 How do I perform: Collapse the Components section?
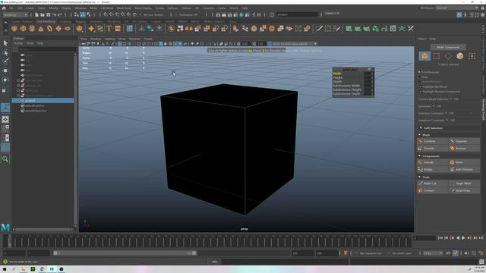pos(420,156)
